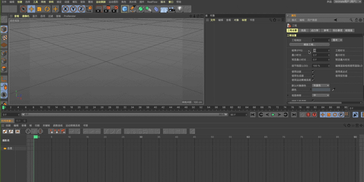364x182 pixels.
Task: Click the red Record Active Objects button
Action: click(308, 115)
